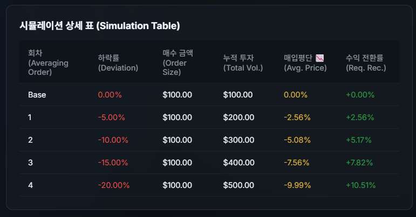This screenshot has width=416, height=217.
Task: Select the $300.00 total volume value
Action: pyautogui.click(x=238, y=140)
